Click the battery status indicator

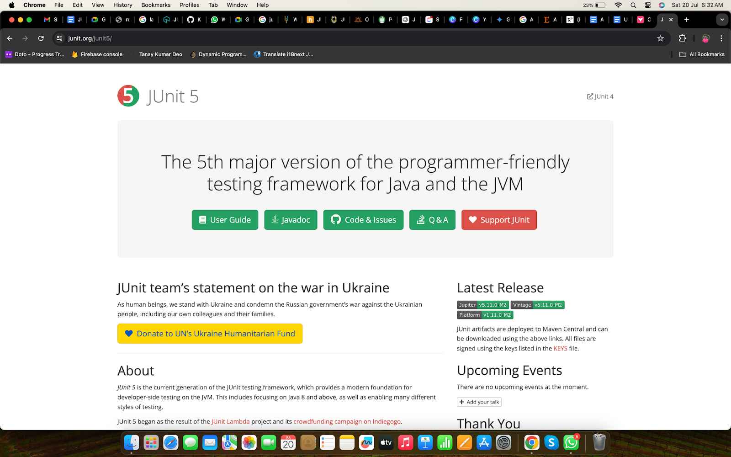595,5
